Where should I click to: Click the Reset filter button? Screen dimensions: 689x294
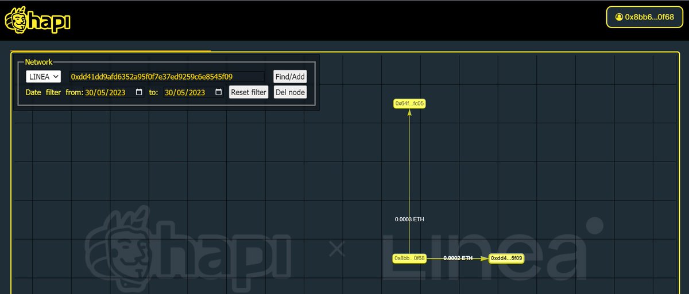tap(249, 92)
